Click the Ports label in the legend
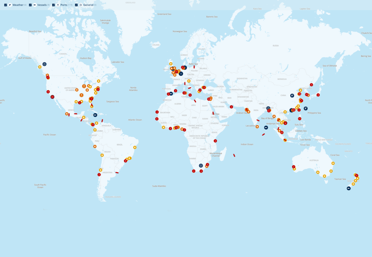The image size is (372, 257). (63, 5)
